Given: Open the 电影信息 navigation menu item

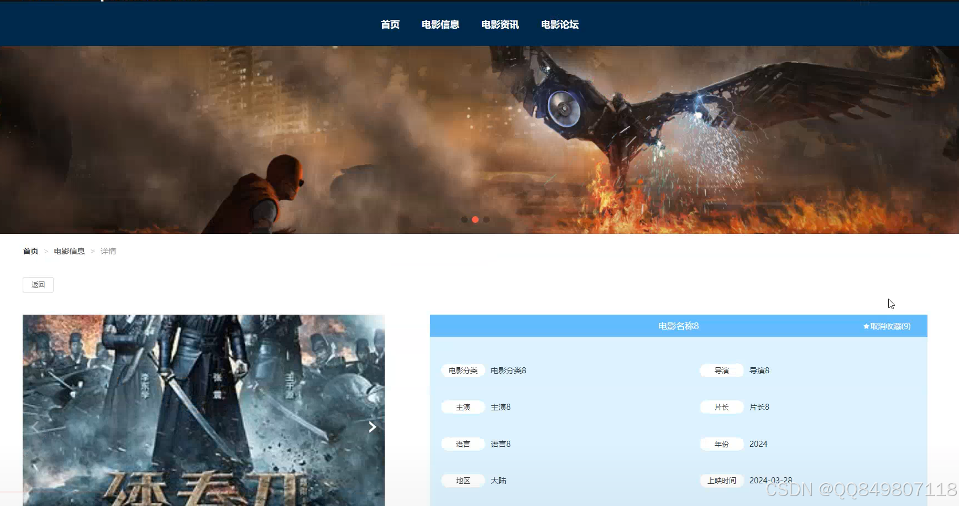Looking at the screenshot, I should tap(440, 24).
